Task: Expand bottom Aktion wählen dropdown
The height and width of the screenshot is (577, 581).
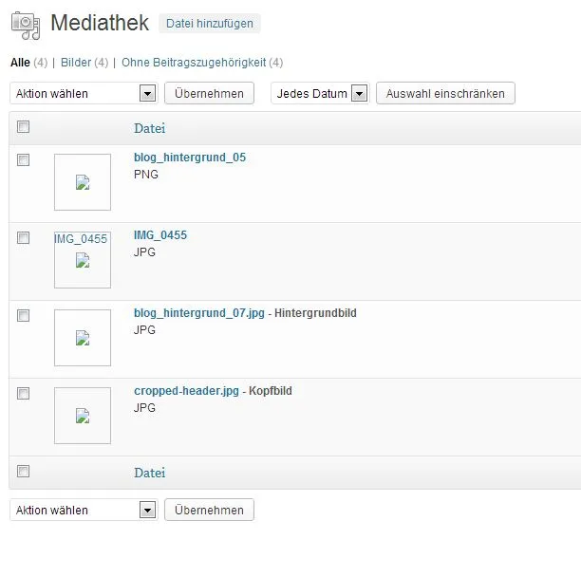Action: (x=84, y=510)
